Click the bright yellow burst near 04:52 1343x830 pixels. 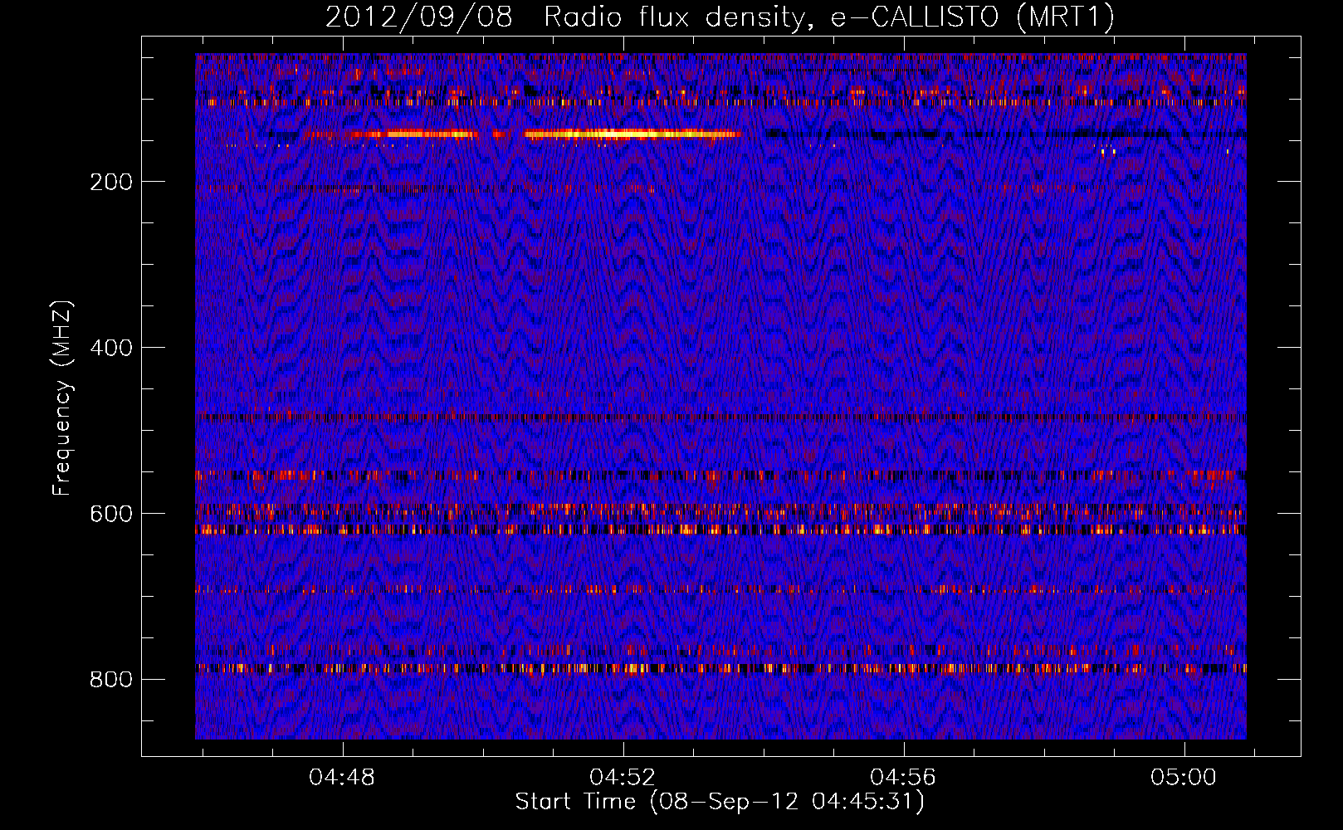[632, 134]
